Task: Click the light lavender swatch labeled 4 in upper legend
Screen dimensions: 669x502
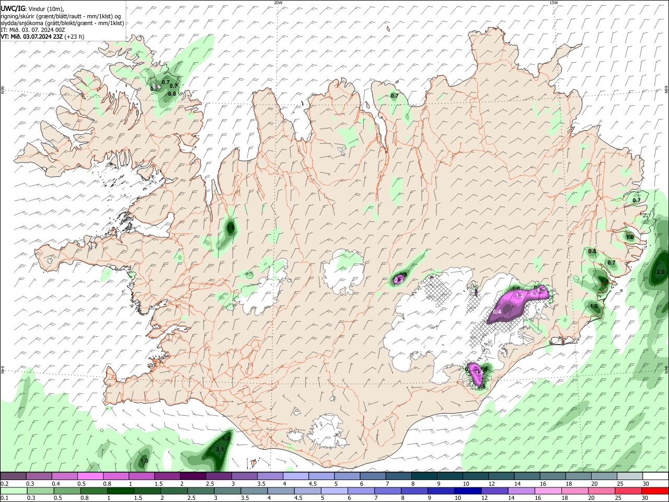Action: point(295,476)
